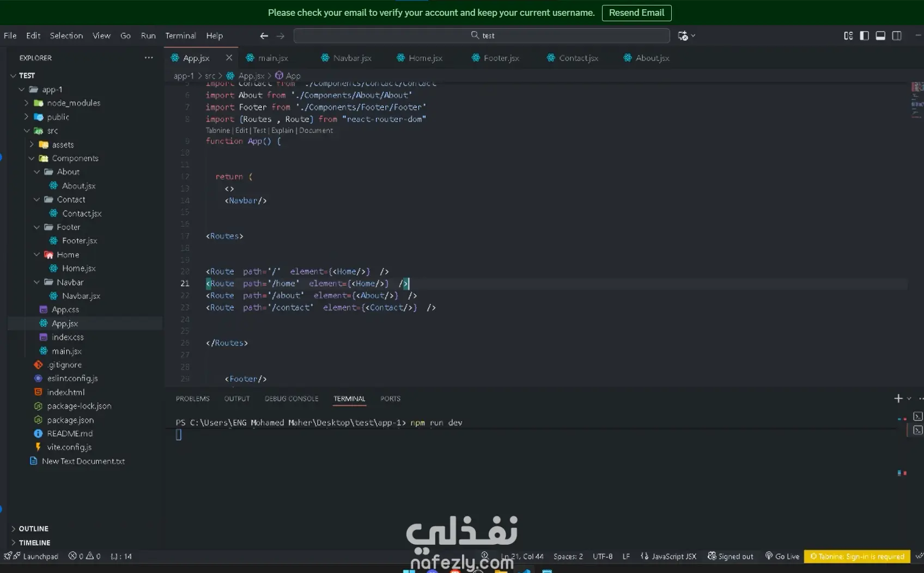Click Tabnine sign-in required status item
The height and width of the screenshot is (573, 924).
point(857,556)
